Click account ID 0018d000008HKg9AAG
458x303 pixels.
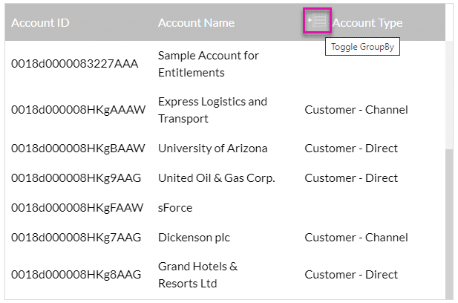76,178
